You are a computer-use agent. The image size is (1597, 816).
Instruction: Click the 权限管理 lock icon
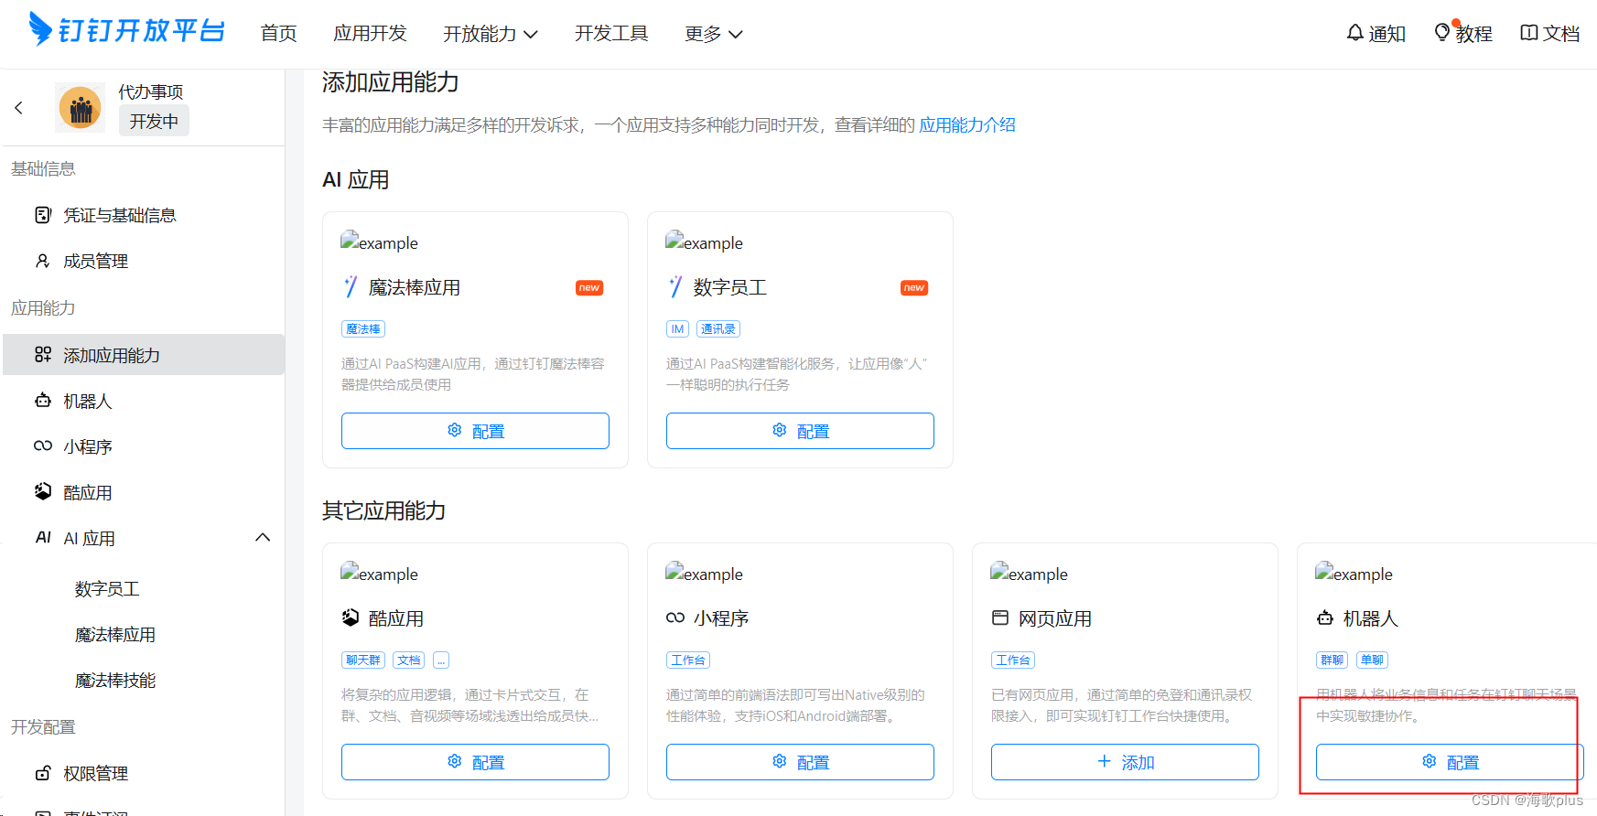tap(43, 773)
